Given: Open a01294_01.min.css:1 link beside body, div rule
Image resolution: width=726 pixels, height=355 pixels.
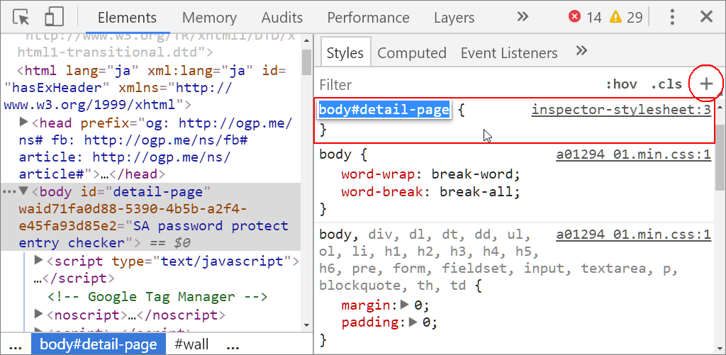Looking at the screenshot, I should (x=633, y=235).
